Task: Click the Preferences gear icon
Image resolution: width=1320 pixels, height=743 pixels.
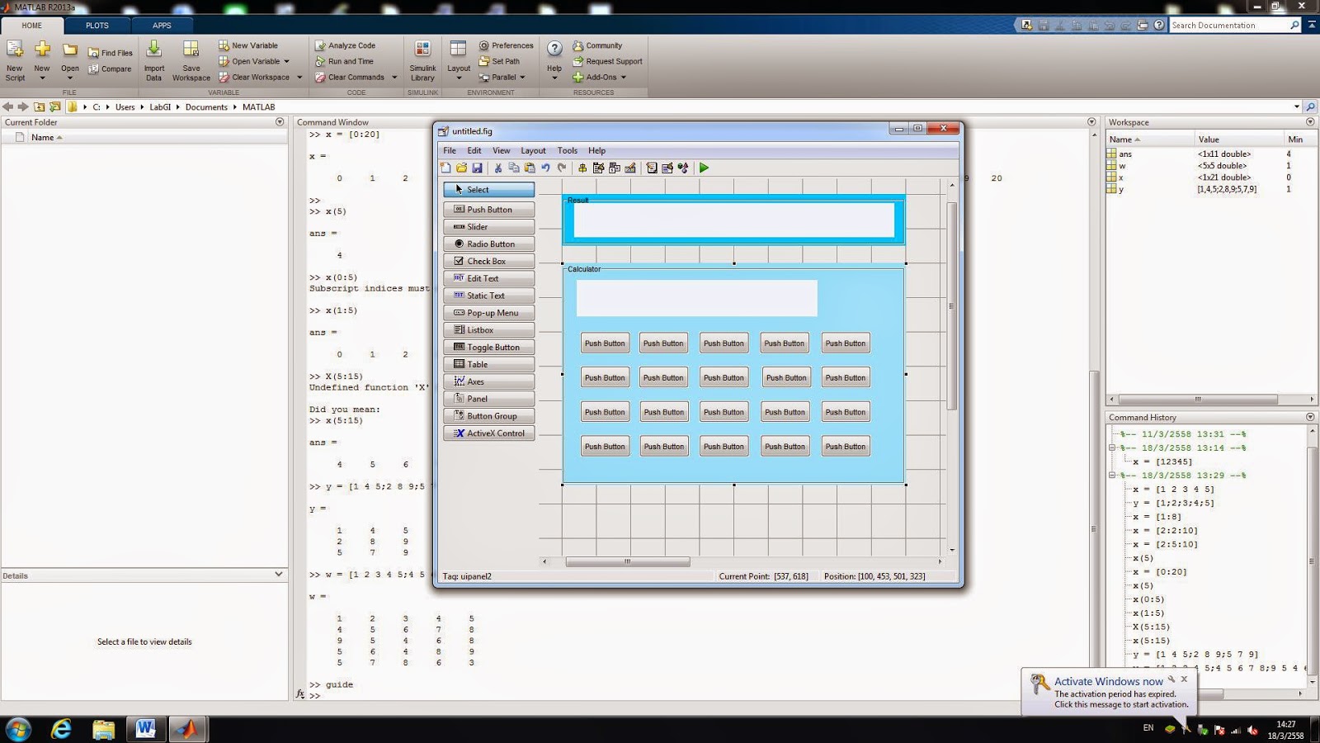Action: (x=484, y=45)
